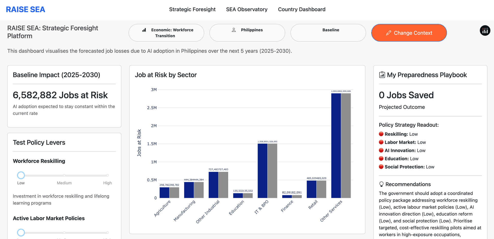Click the red Reskilling status dot

(381, 134)
